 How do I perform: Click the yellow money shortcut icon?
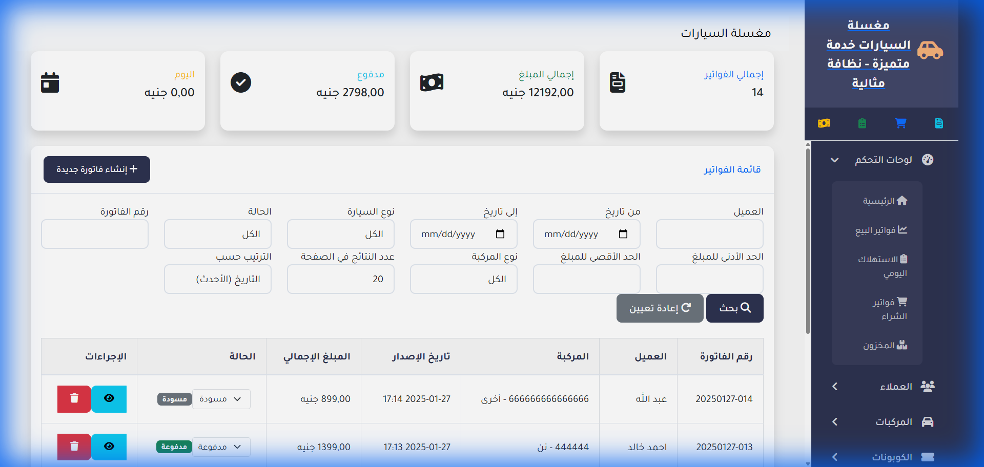coord(824,123)
